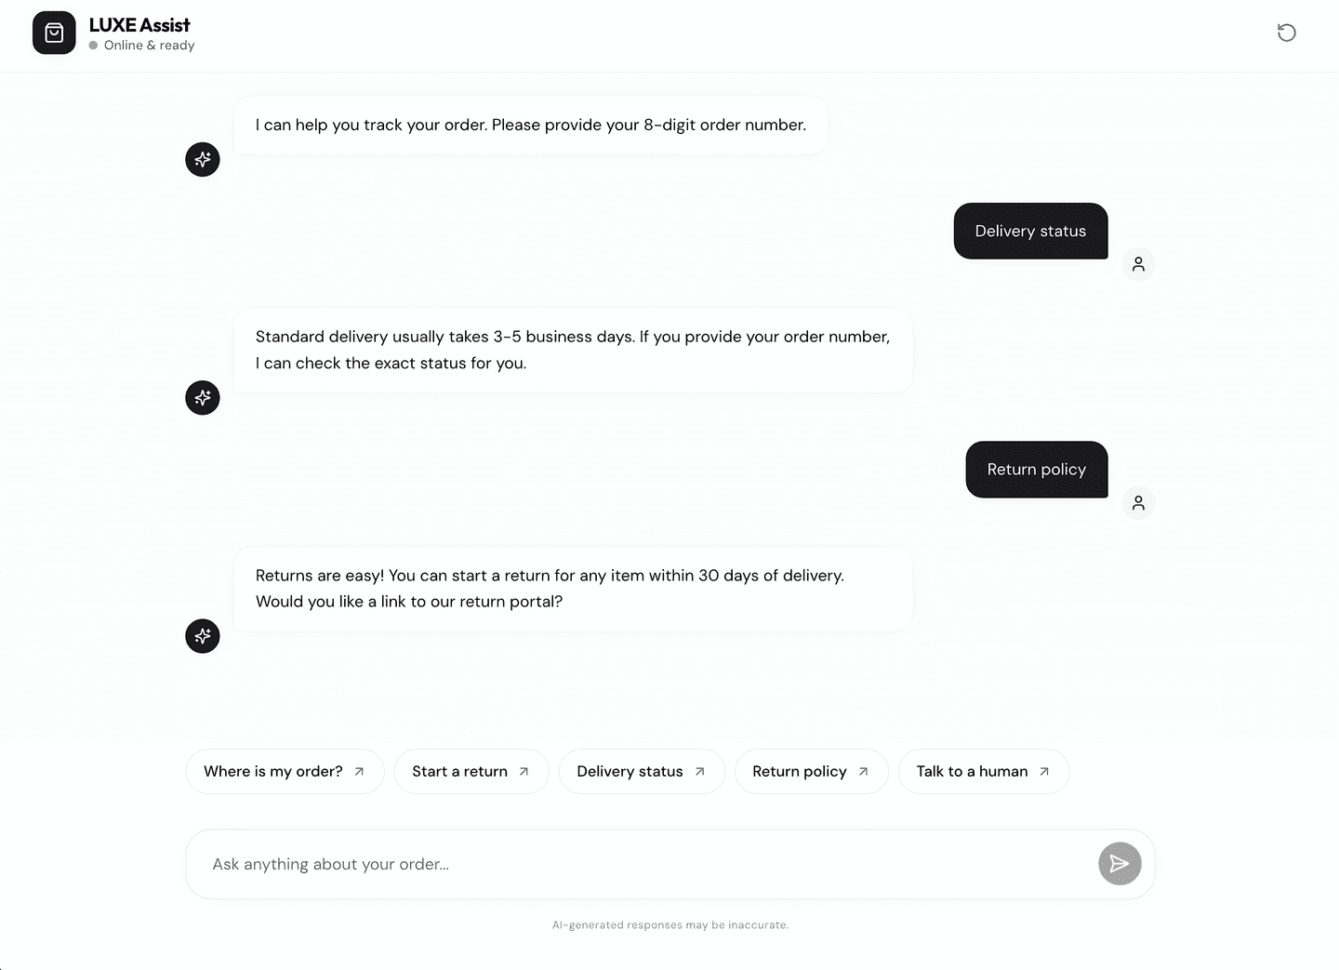This screenshot has width=1339, height=970.
Task: Click the Start a return quick reply
Action: (471, 771)
